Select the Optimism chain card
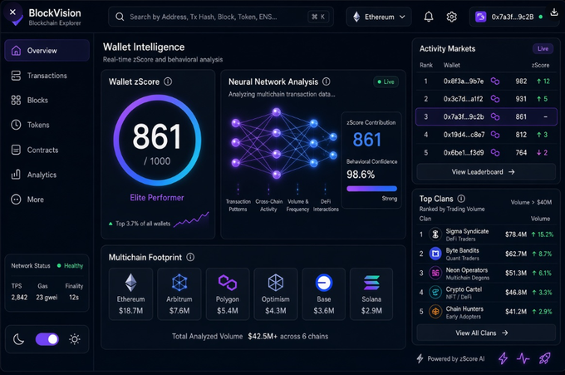The width and height of the screenshot is (565, 375). point(276,294)
